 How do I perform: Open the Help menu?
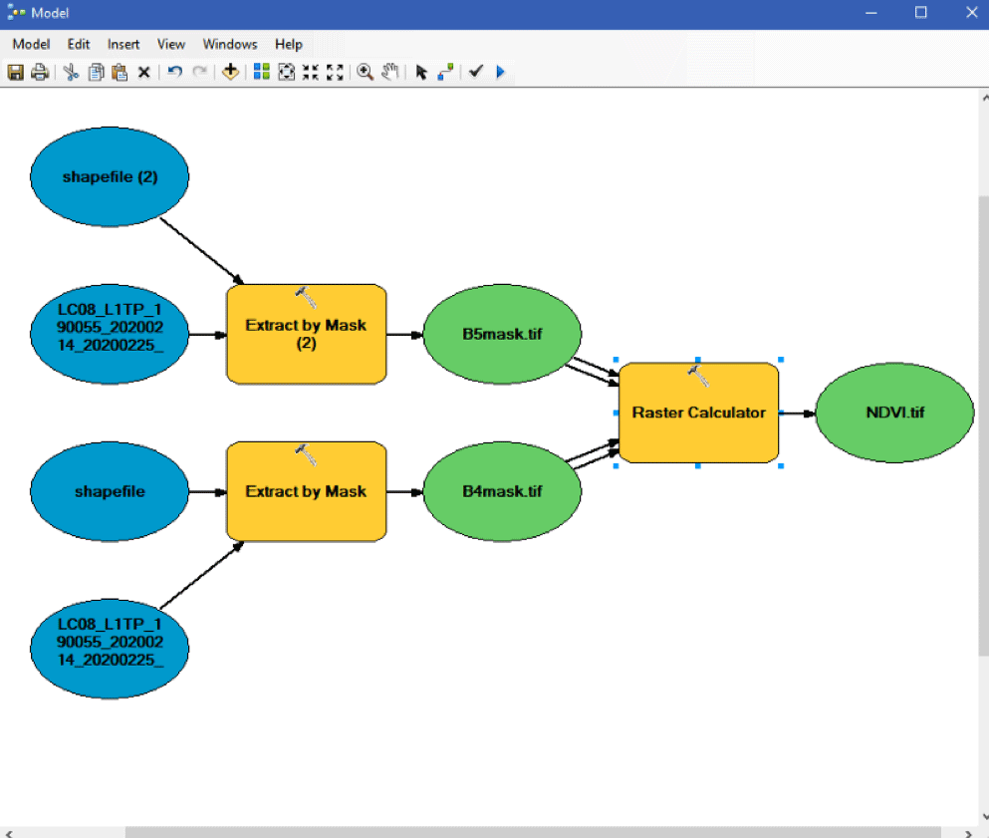tap(289, 44)
